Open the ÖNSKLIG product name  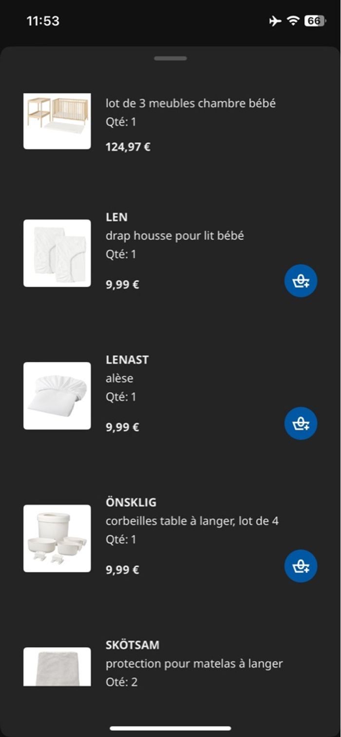[131, 502]
